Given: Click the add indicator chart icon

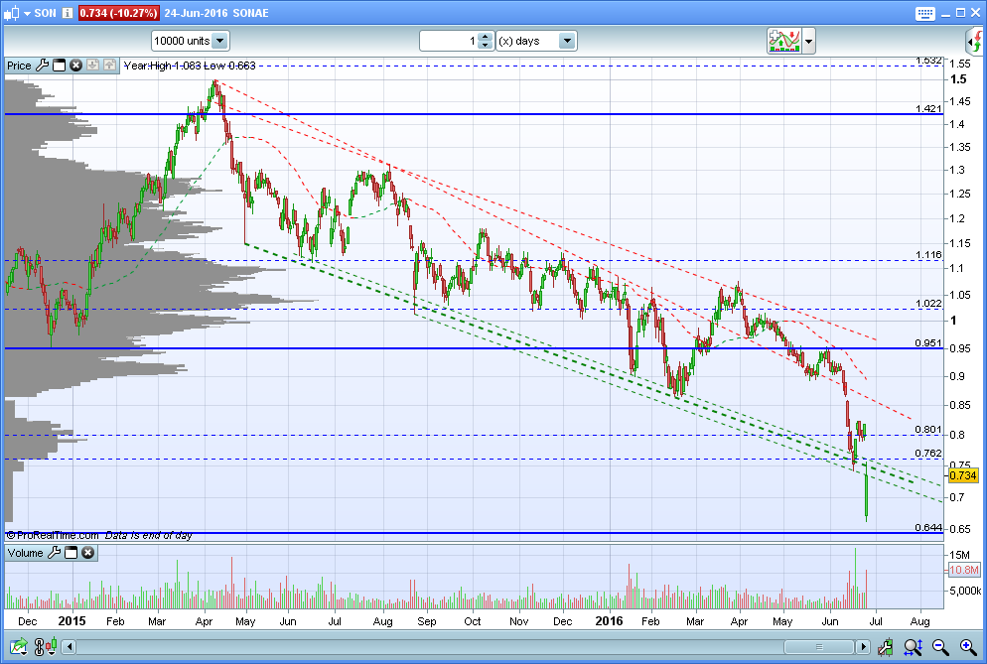Looking at the screenshot, I should pos(783,41).
